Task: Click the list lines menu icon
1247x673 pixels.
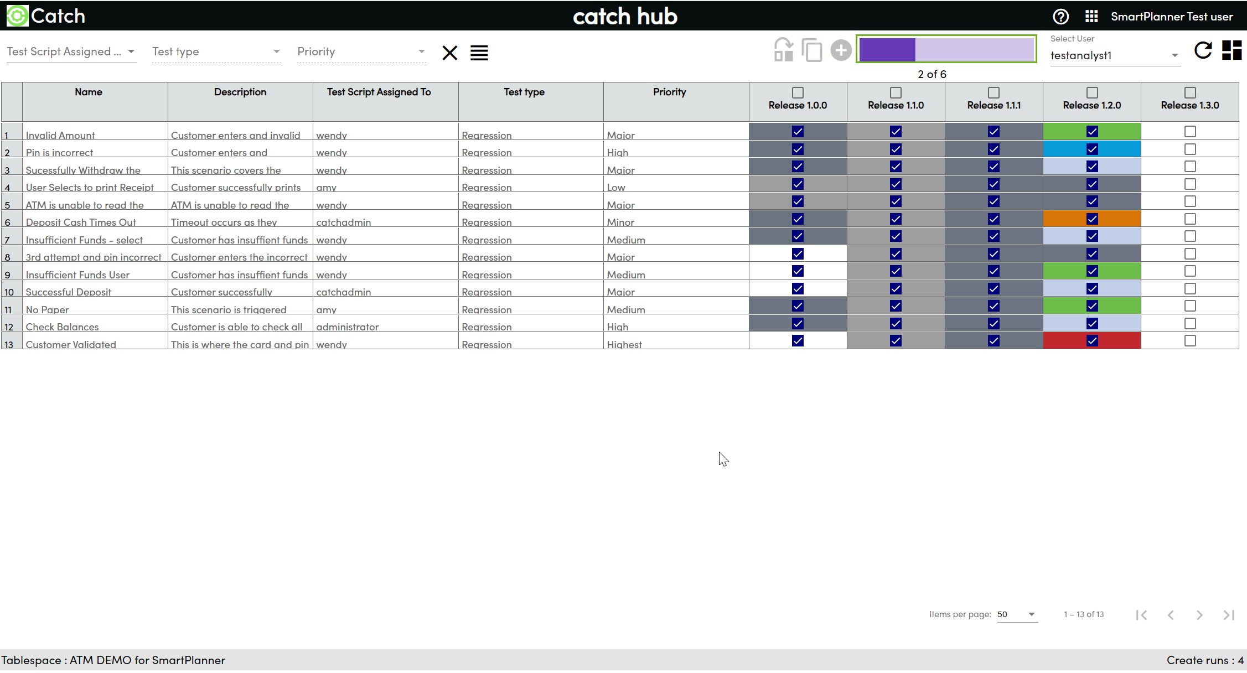Action: coord(479,53)
